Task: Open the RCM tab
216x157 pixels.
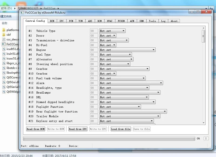Action: click(x=100, y=21)
